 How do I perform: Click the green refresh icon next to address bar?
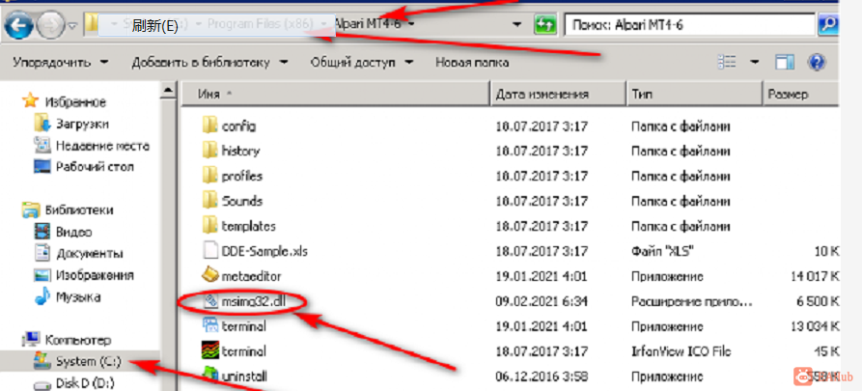coord(544,25)
